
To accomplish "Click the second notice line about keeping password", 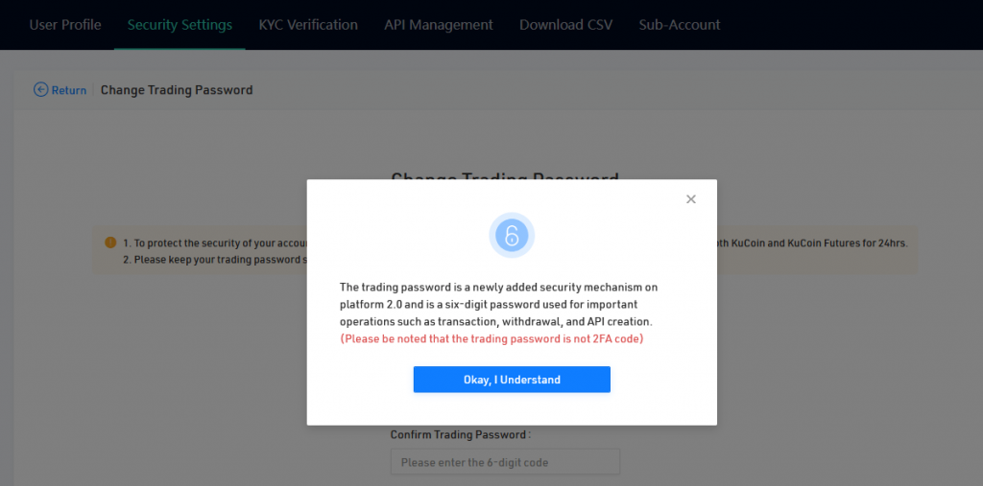I will [213, 260].
